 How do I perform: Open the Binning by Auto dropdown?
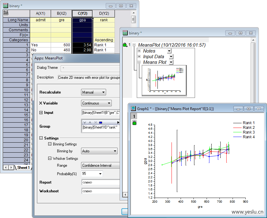99,151
